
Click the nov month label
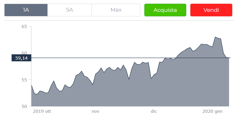(x=95, y=111)
